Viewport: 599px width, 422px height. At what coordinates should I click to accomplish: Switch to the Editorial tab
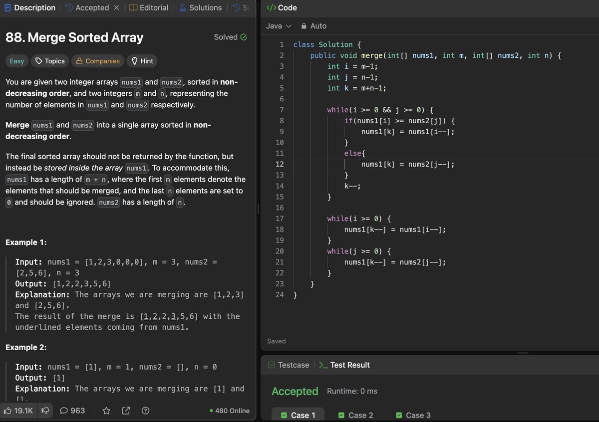148,8
